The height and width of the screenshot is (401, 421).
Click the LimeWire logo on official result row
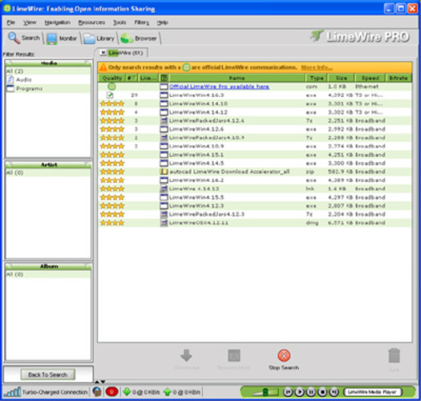[112, 87]
